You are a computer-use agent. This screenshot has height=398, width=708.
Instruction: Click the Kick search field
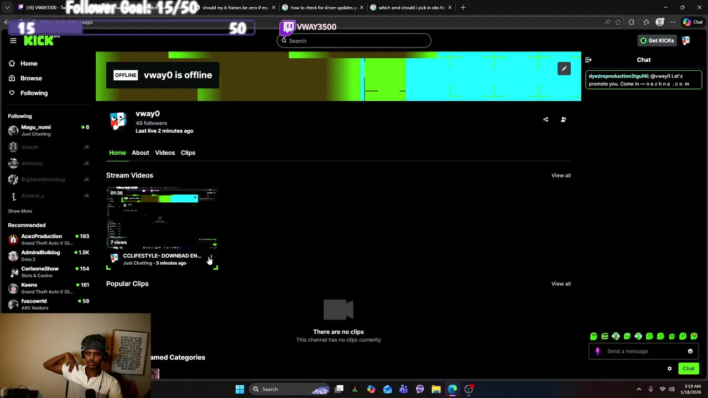(354, 40)
